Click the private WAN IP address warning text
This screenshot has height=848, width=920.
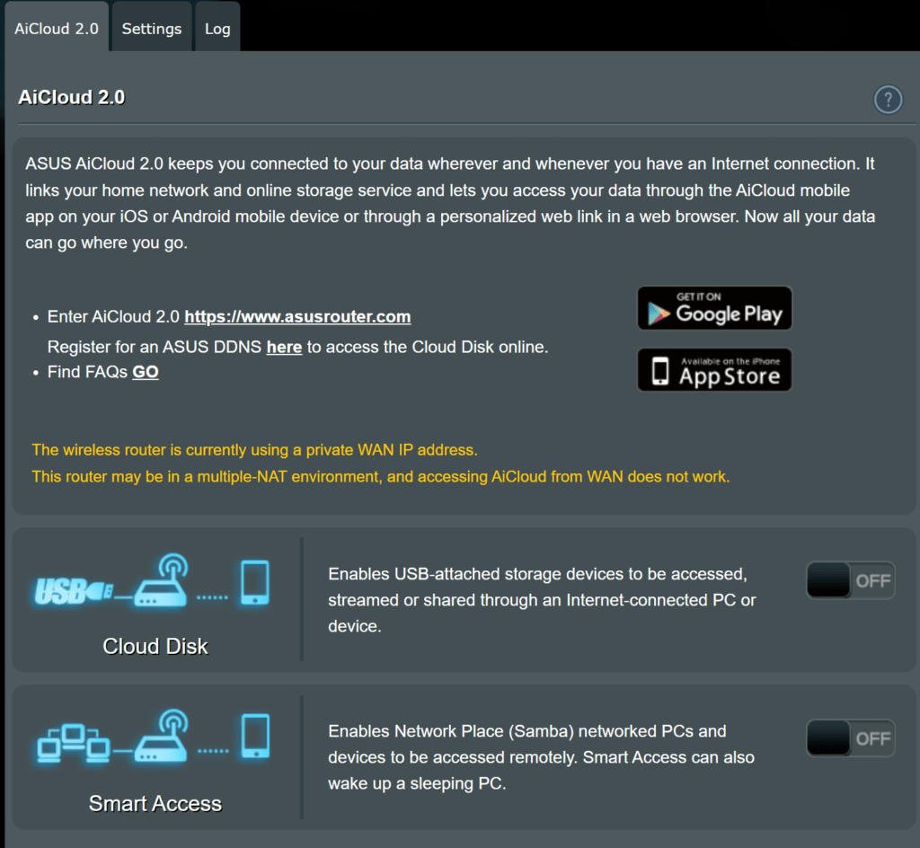pyautogui.click(x=254, y=450)
